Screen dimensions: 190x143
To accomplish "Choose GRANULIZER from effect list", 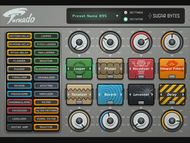I will [46, 77].
